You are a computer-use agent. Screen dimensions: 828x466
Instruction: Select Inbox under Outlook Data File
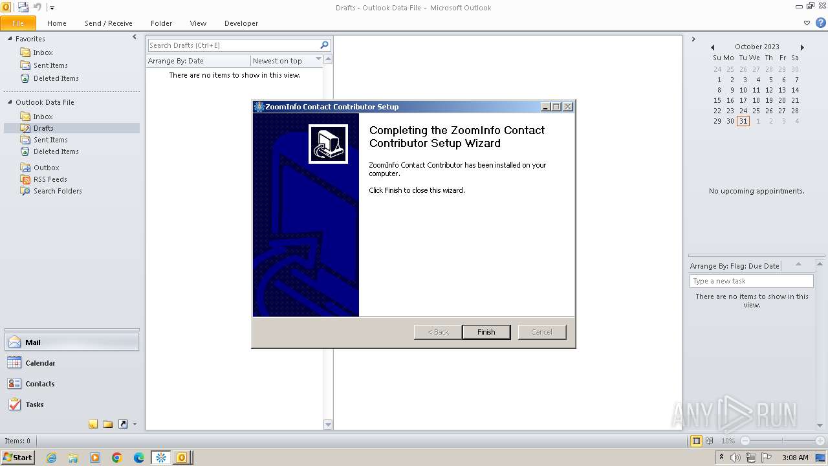pyautogui.click(x=43, y=116)
